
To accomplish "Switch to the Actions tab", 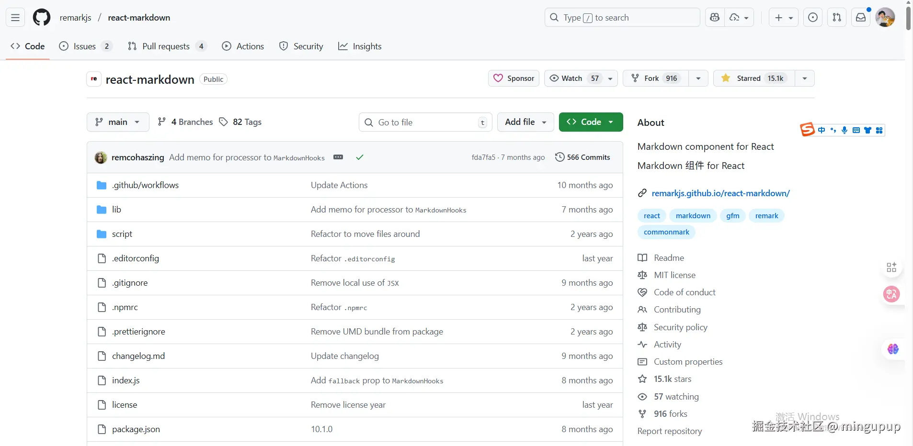I will pos(243,46).
